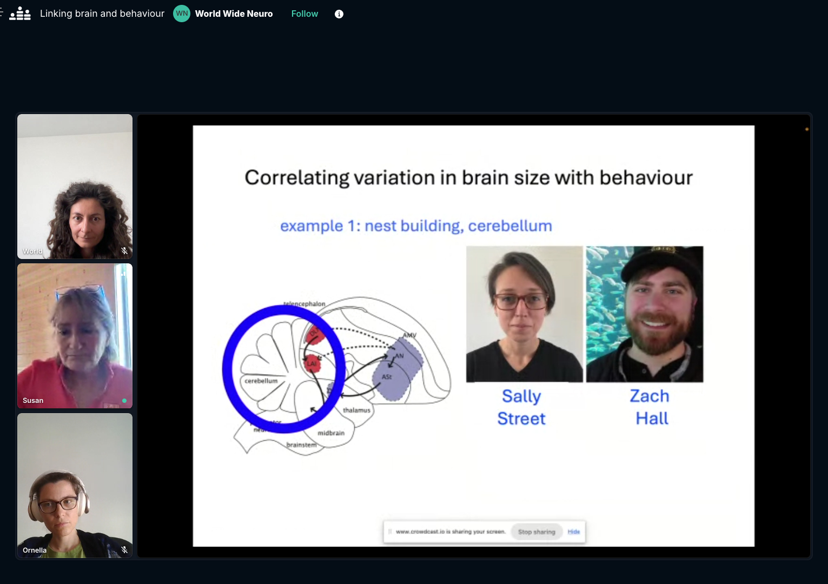Viewport: 828px width, 584px height.
Task: Select the World participant video tile
Action: 75,187
